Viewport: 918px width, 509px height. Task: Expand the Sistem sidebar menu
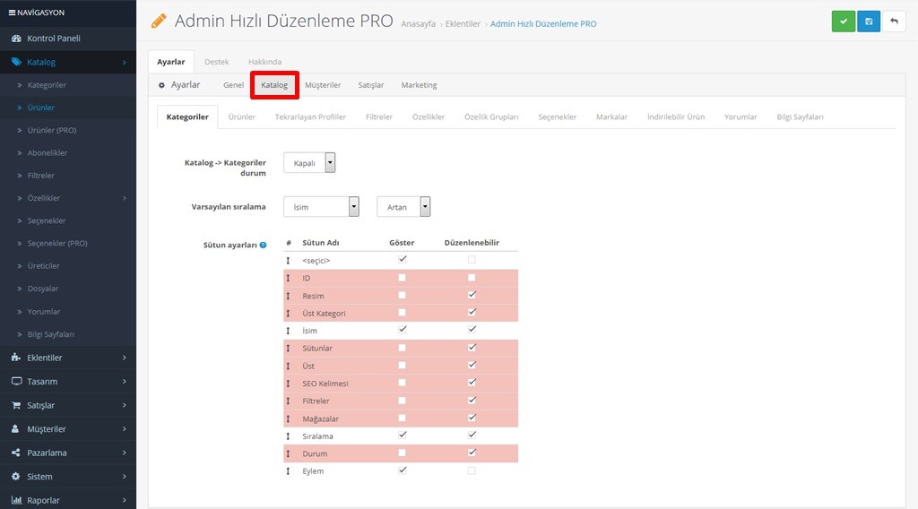coord(124,476)
